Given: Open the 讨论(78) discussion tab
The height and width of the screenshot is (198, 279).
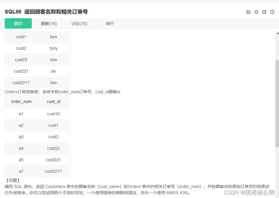Looking at the screenshot, I should coord(79,23).
